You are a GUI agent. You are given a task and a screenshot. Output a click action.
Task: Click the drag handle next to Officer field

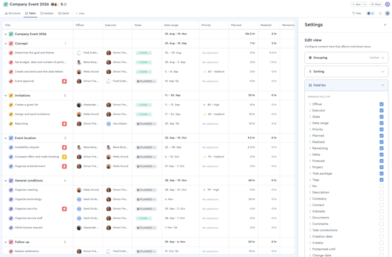[310, 104]
